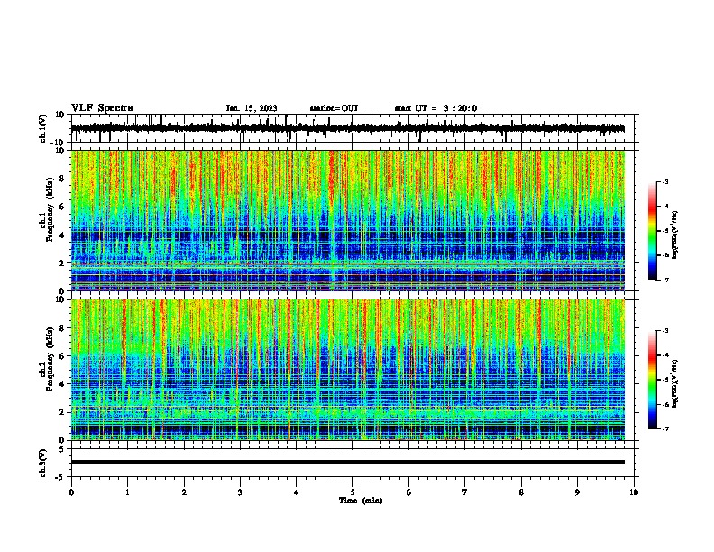The height and width of the screenshot is (552, 714).
Task: Click the "8" frequency tick of ch.1 spectrogram
Action: tap(62, 179)
